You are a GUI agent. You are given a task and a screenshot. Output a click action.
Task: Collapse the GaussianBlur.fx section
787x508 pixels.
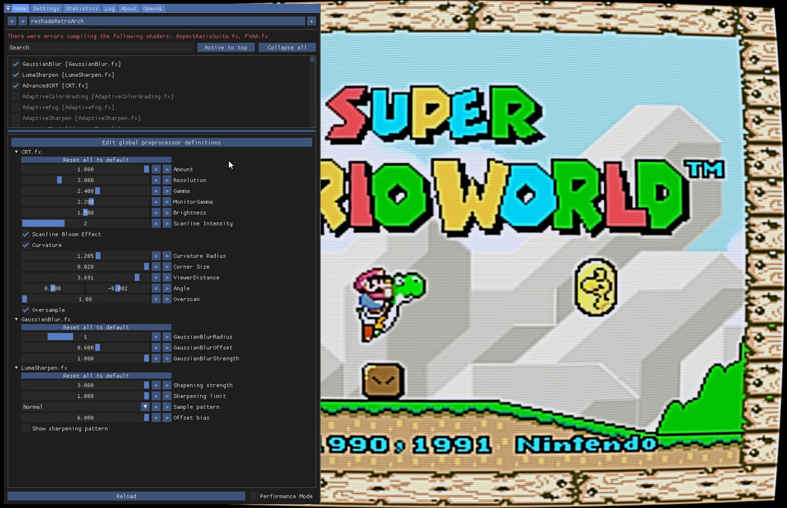17,319
